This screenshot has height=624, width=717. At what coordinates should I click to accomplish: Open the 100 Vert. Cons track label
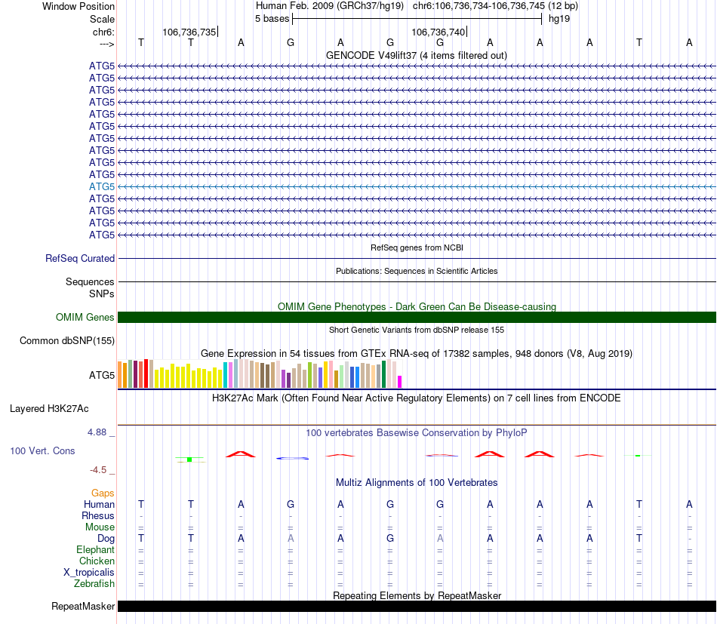(42, 450)
